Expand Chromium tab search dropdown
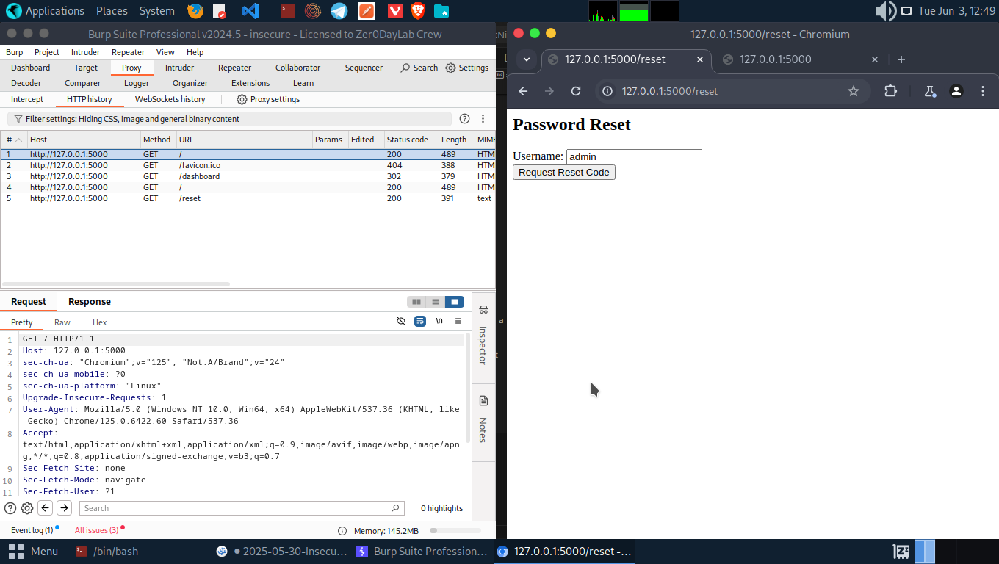Image resolution: width=999 pixels, height=564 pixels. click(527, 59)
